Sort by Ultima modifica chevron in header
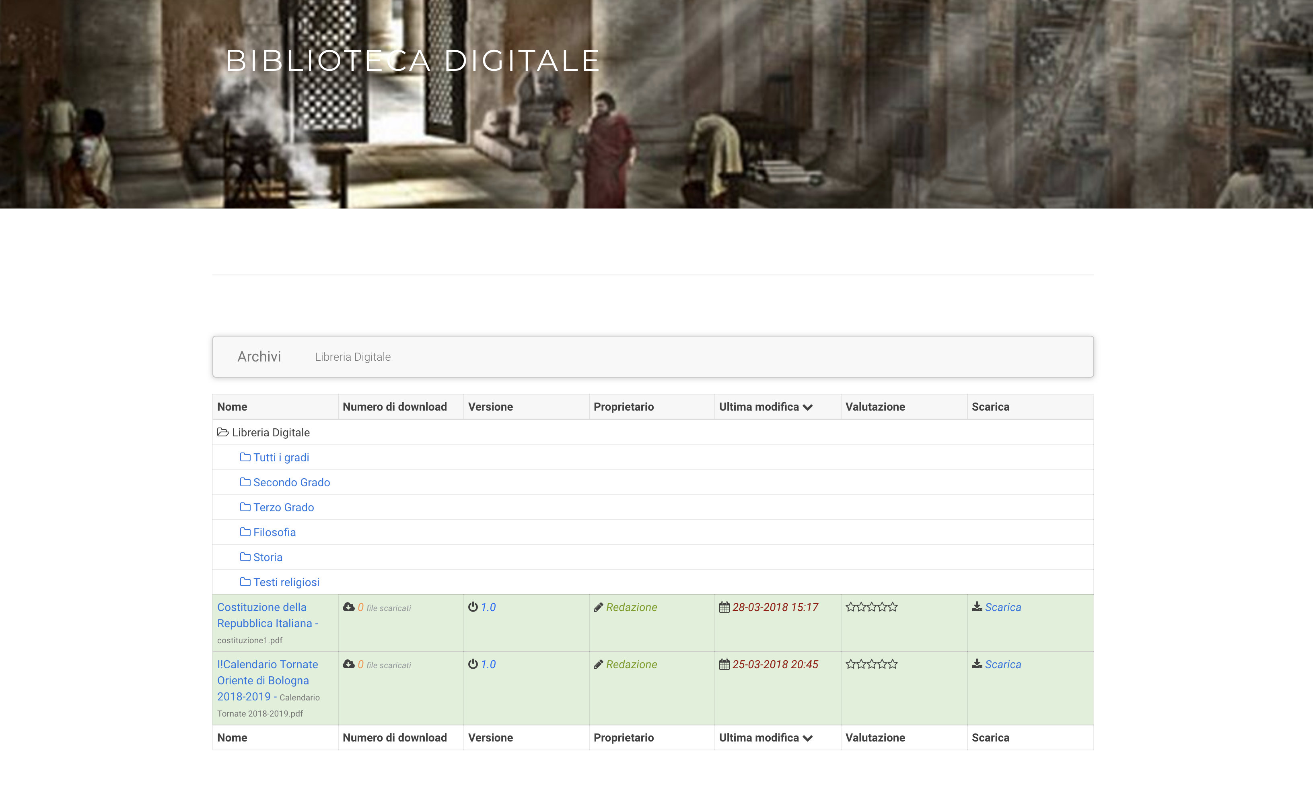Image resolution: width=1313 pixels, height=789 pixels. pyautogui.click(x=808, y=407)
